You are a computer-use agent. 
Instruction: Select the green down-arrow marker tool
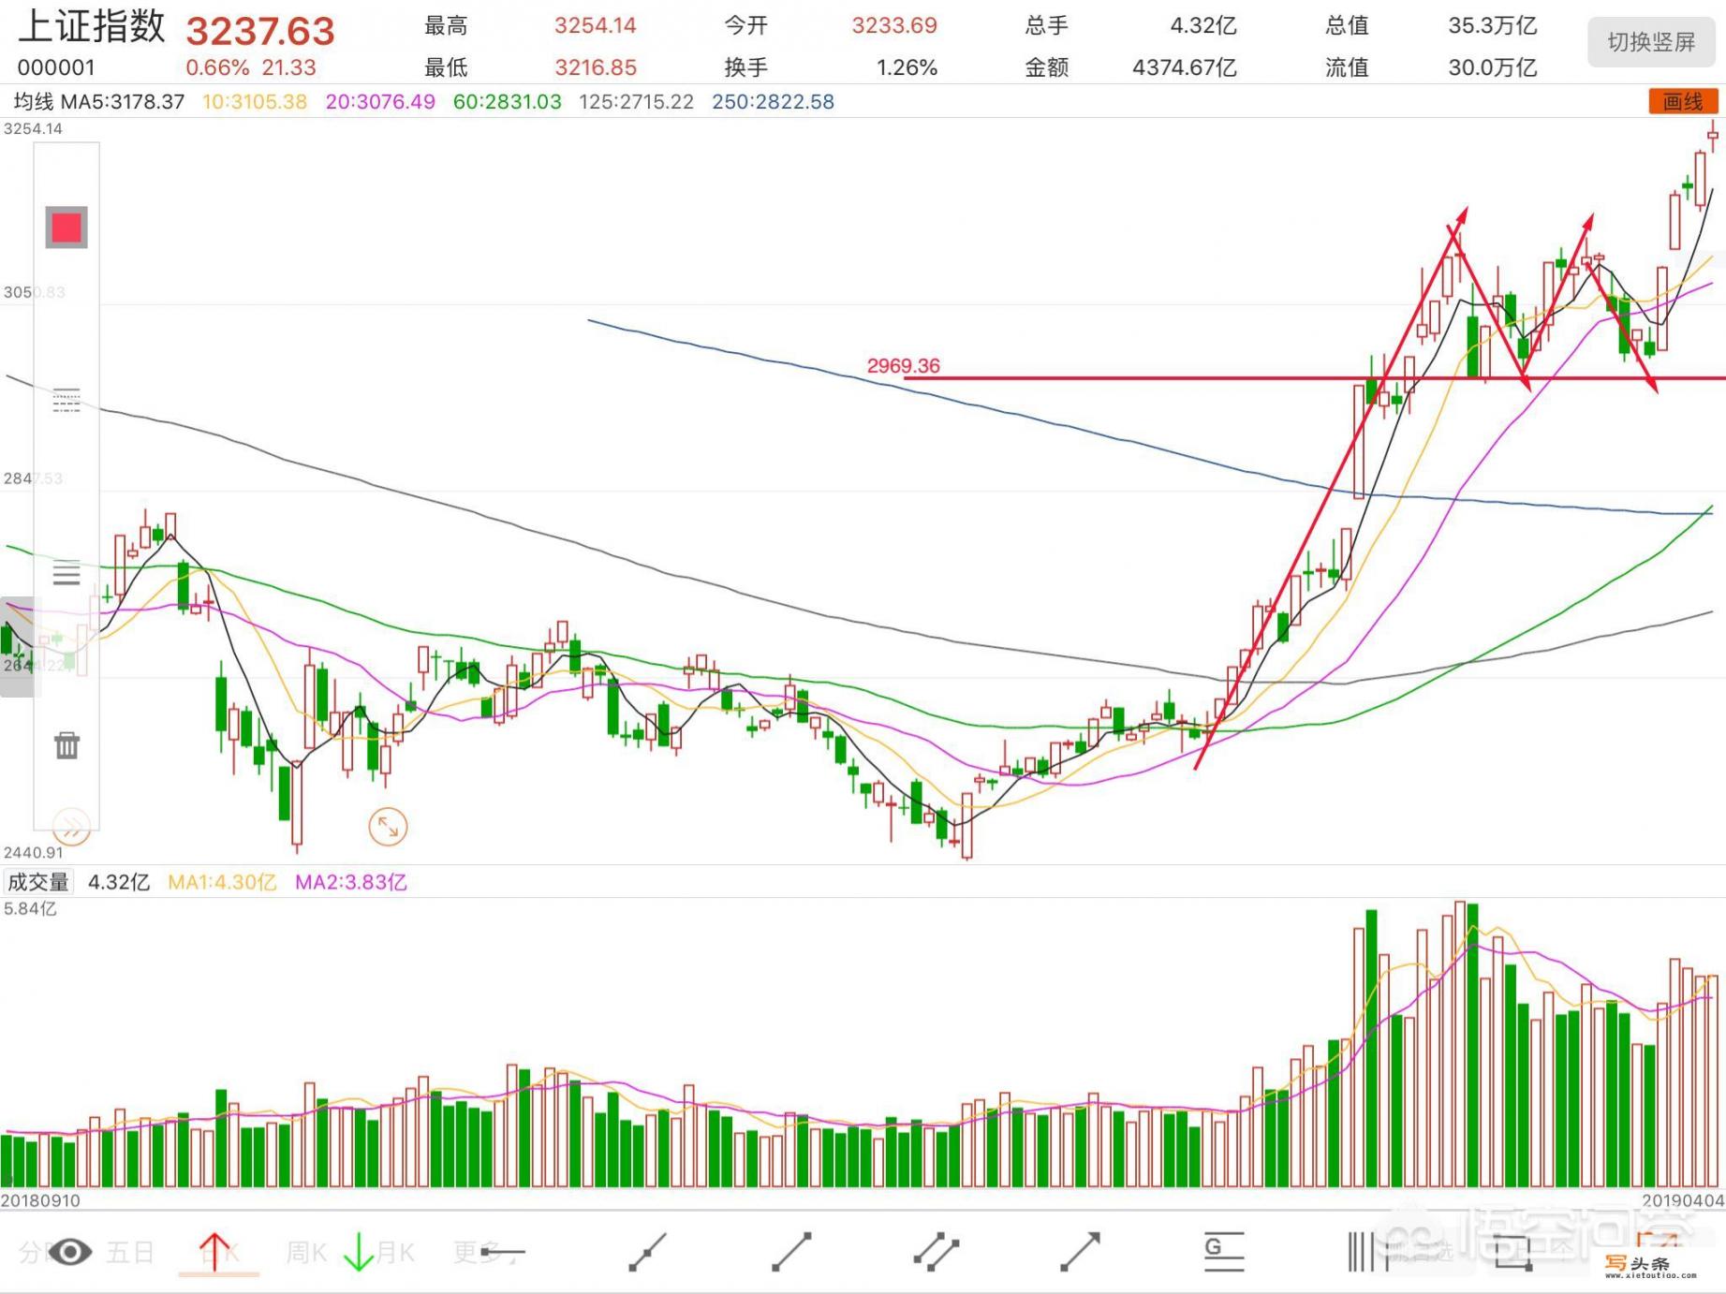point(359,1252)
